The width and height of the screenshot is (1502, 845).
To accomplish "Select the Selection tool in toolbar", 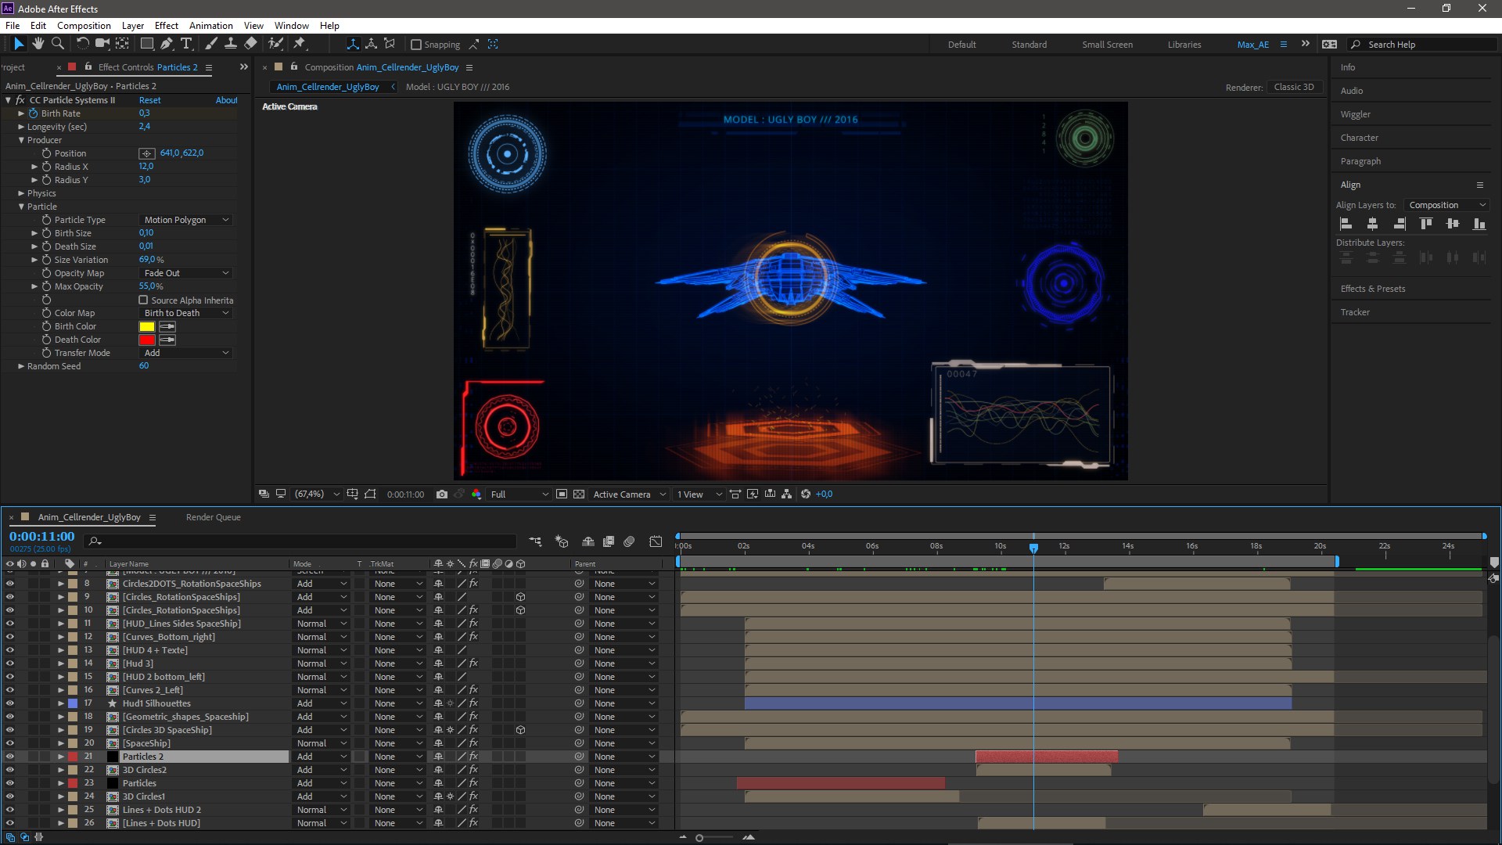I will pos(17,43).
